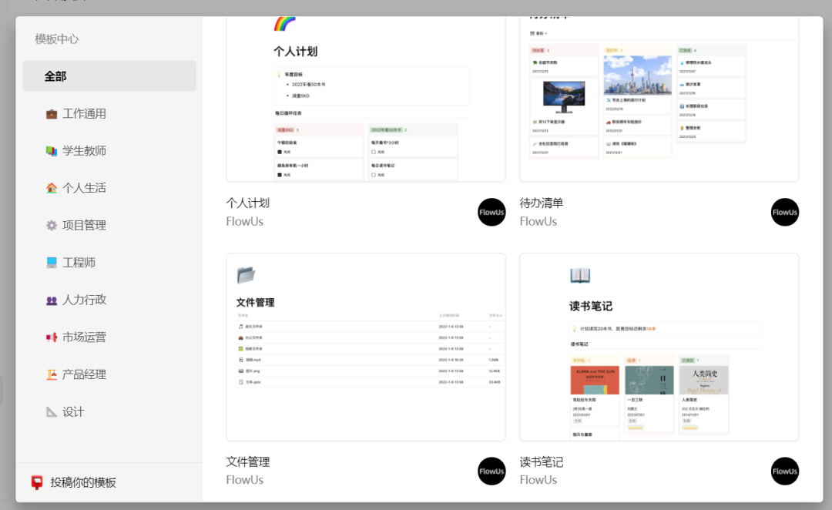Screen dimensions: 832x510
Task: Click the mailbox icon beside 投稿你的模板
Action: [x=37, y=482]
